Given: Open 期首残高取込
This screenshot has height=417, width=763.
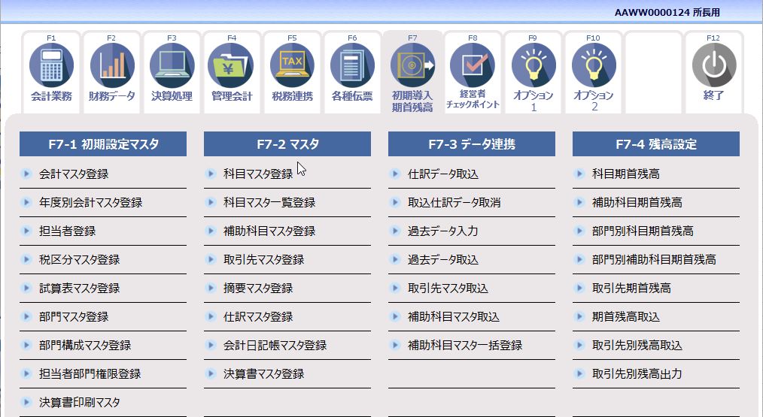Looking at the screenshot, I should tap(626, 317).
